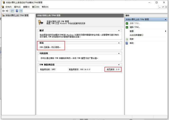Click the 规范版本: 2.0 value
Image resolution: width=169 pixels, height=120 pixels.
coord(113,70)
